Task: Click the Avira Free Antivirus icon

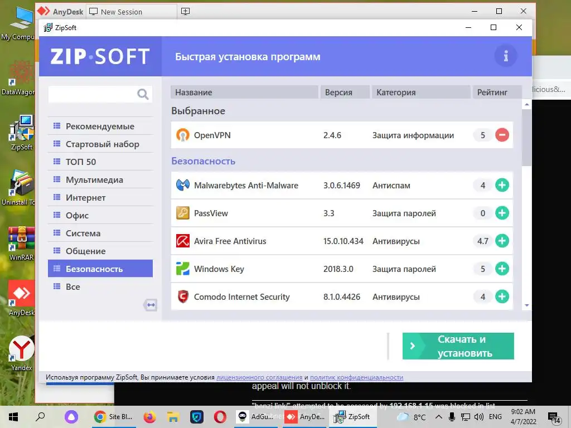Action: (x=183, y=241)
